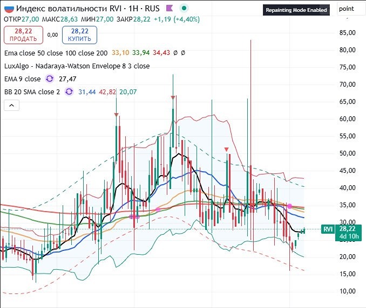The height and width of the screenshot is (308, 366).
Task: Click the EMA 100 value 33,94
Action: point(141,53)
